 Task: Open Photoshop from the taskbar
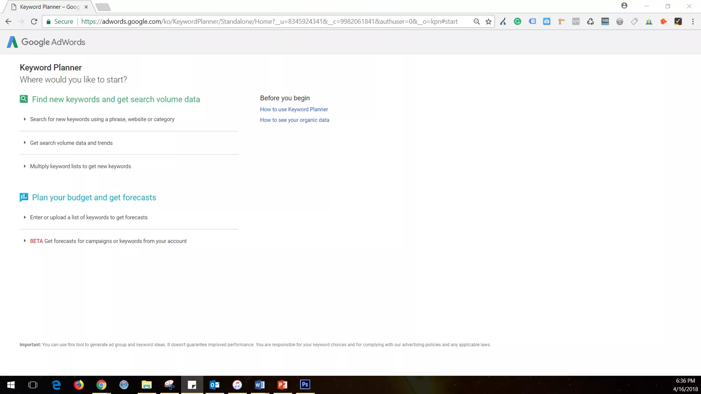[x=305, y=385]
